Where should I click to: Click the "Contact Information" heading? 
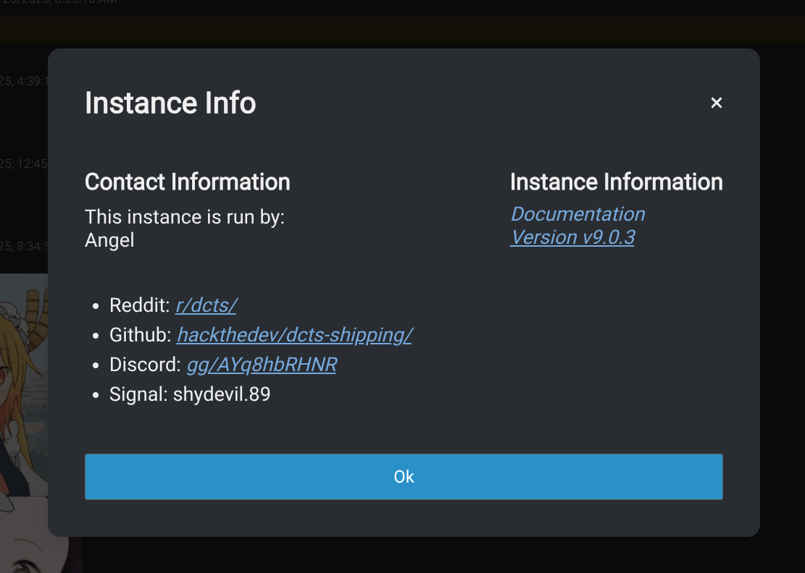pyautogui.click(x=187, y=182)
